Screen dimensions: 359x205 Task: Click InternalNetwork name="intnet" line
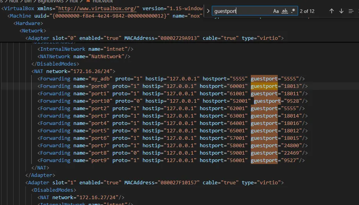point(86,49)
